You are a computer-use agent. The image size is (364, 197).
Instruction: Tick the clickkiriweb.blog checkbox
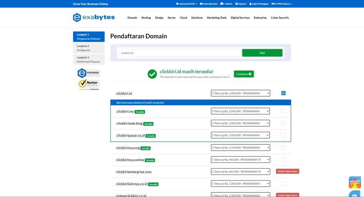tap(283, 123)
